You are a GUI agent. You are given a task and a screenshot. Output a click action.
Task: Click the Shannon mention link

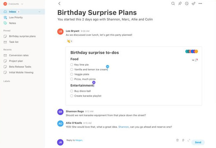(123, 127)
